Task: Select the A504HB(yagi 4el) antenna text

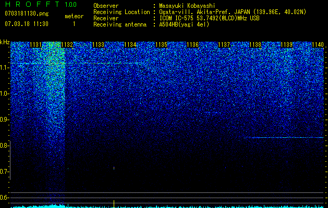Action: 184,24
